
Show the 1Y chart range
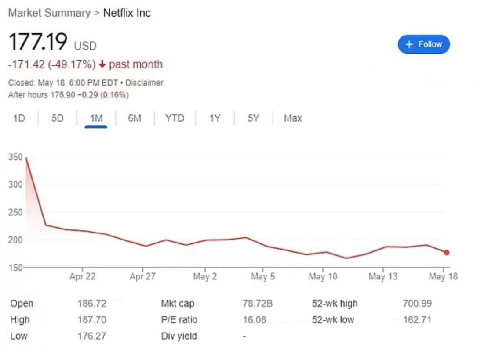click(215, 118)
